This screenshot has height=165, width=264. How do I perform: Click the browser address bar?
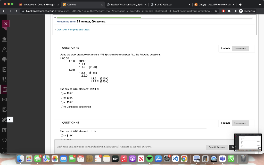(x=103, y=11)
